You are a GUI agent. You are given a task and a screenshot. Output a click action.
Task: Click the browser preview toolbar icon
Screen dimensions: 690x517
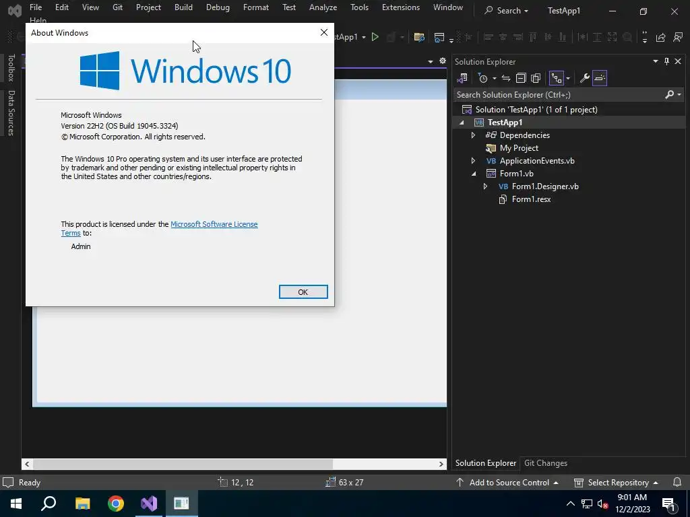pos(439,38)
